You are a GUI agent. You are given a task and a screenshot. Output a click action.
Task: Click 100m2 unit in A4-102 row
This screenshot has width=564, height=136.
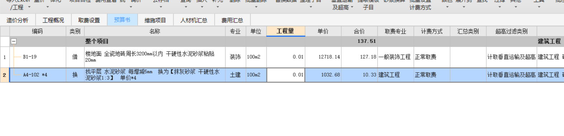click(x=256, y=75)
